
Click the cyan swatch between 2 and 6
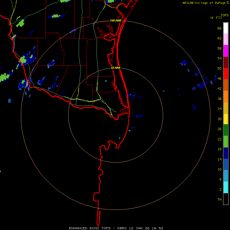[226, 187]
